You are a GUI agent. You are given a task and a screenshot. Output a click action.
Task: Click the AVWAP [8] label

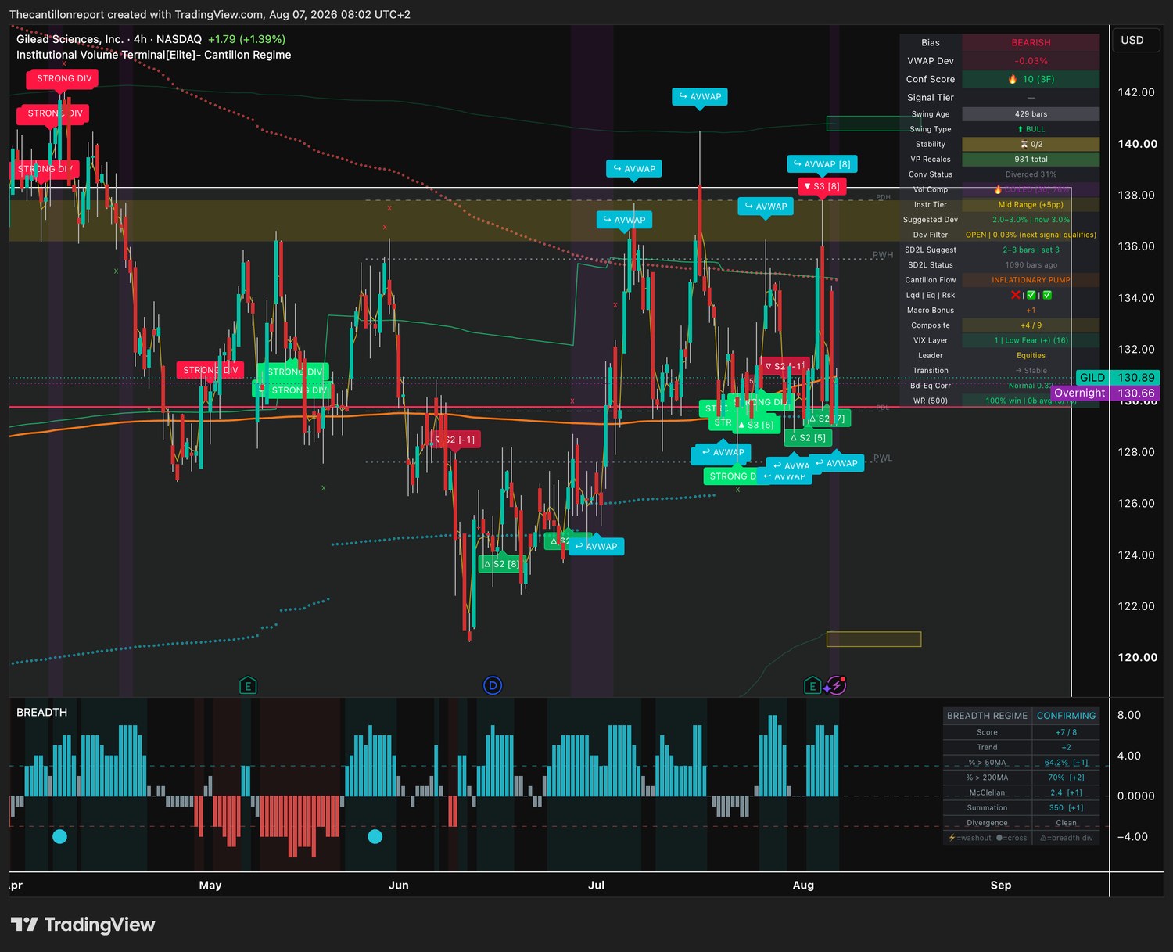click(x=822, y=163)
